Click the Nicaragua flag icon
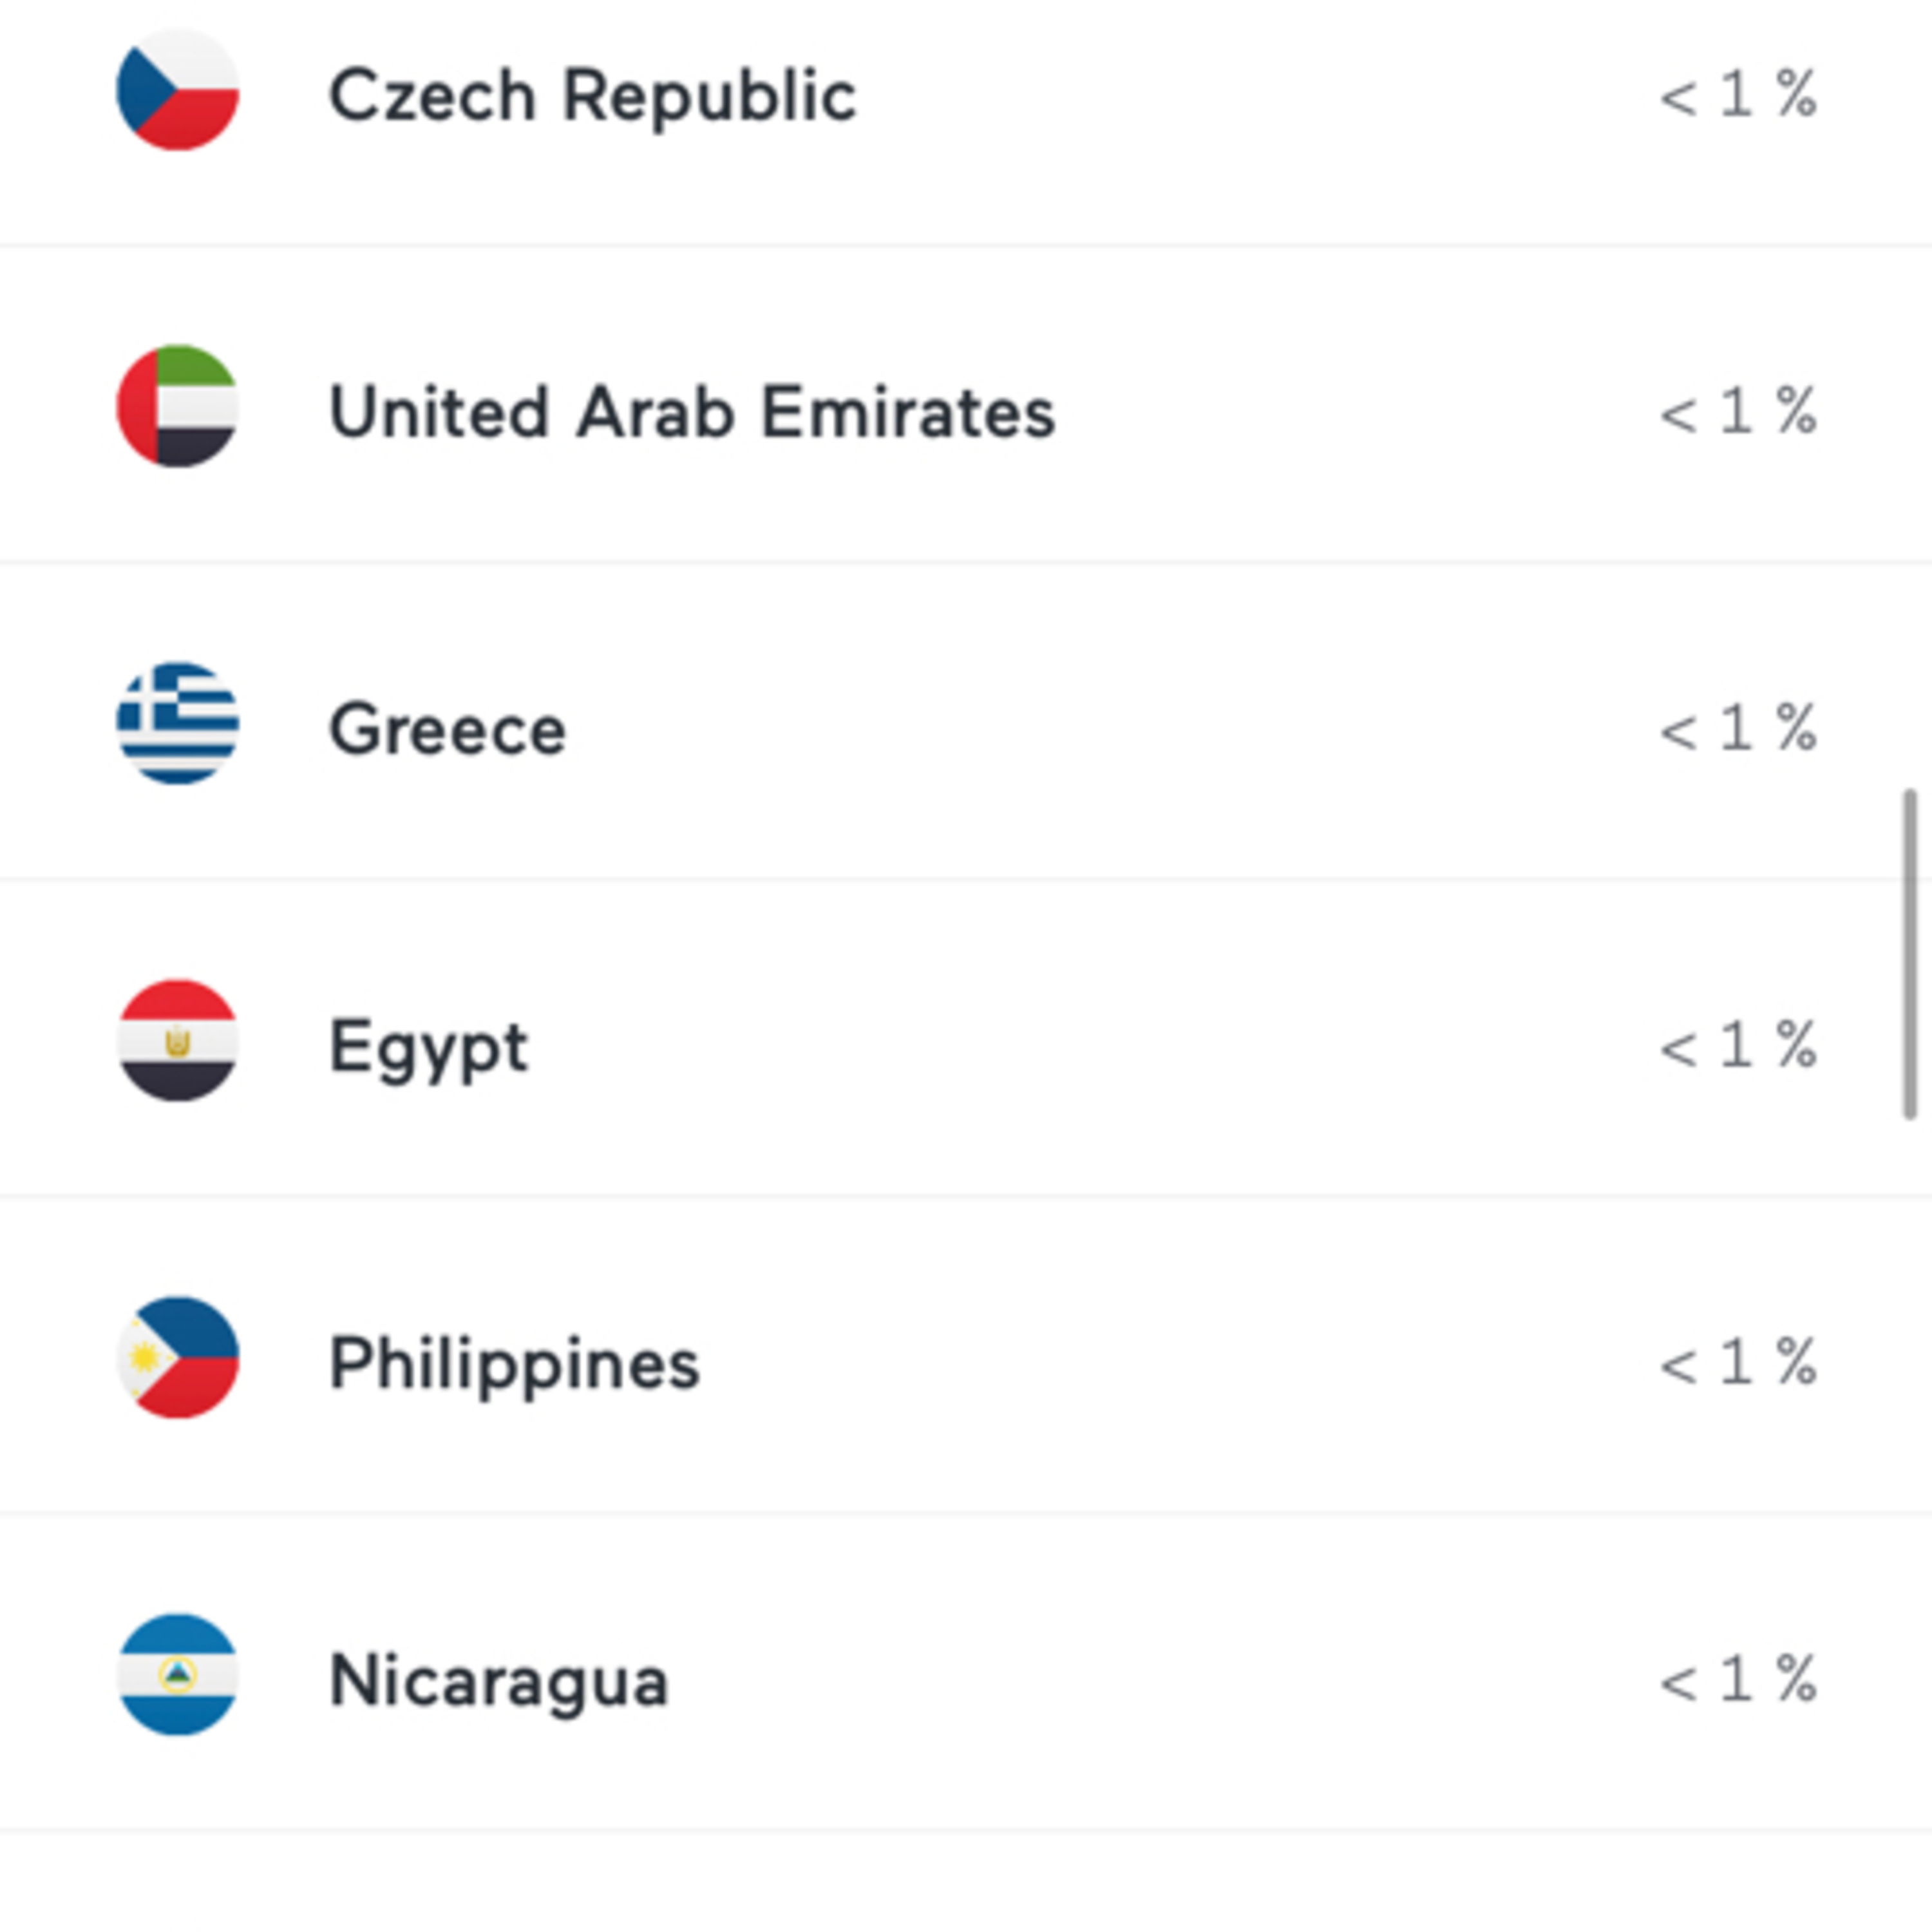 178,1674
